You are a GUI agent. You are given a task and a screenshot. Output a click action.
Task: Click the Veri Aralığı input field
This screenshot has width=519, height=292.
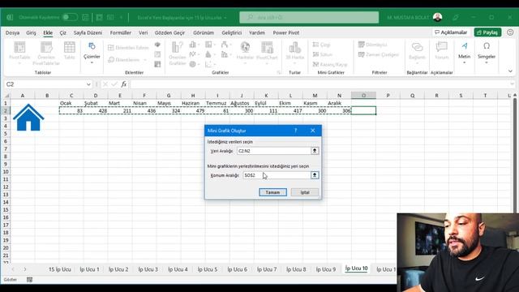(274, 151)
